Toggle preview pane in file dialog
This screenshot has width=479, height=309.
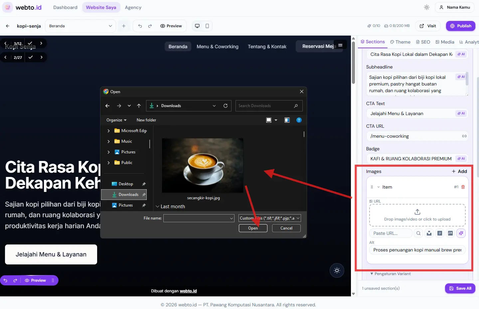pyautogui.click(x=287, y=120)
